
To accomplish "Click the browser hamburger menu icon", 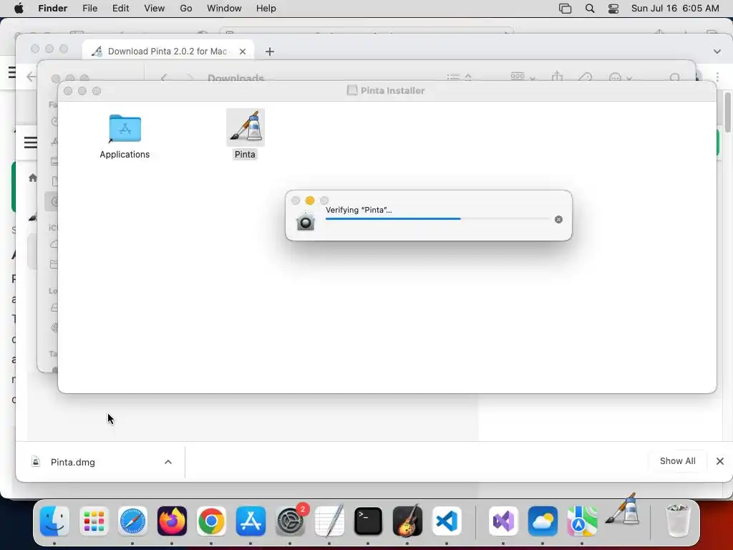I will tap(30, 142).
